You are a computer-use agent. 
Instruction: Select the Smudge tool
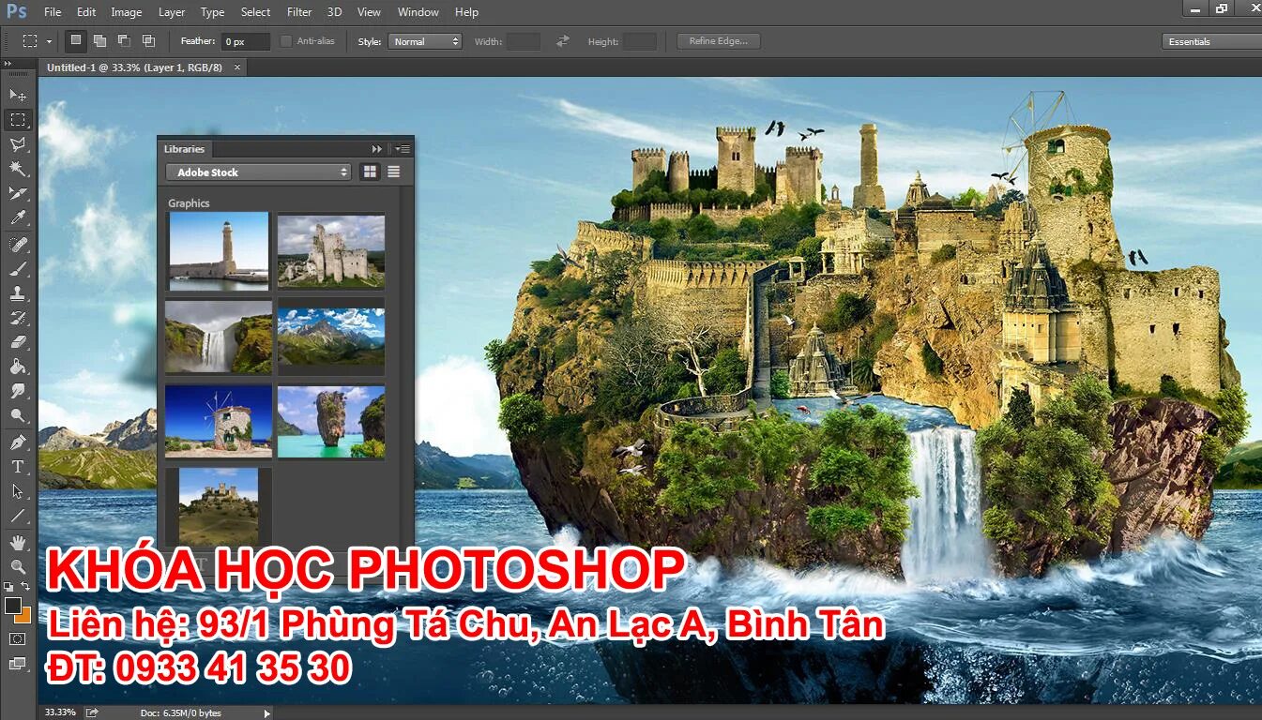tap(17, 391)
